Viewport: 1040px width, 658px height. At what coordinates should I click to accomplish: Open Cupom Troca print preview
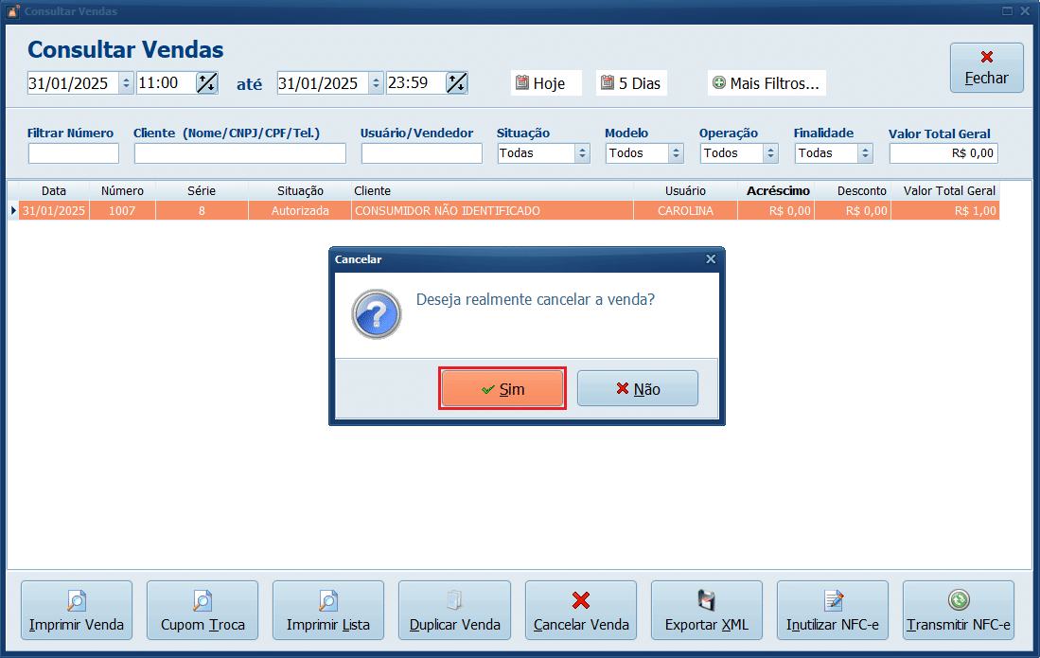click(x=203, y=611)
